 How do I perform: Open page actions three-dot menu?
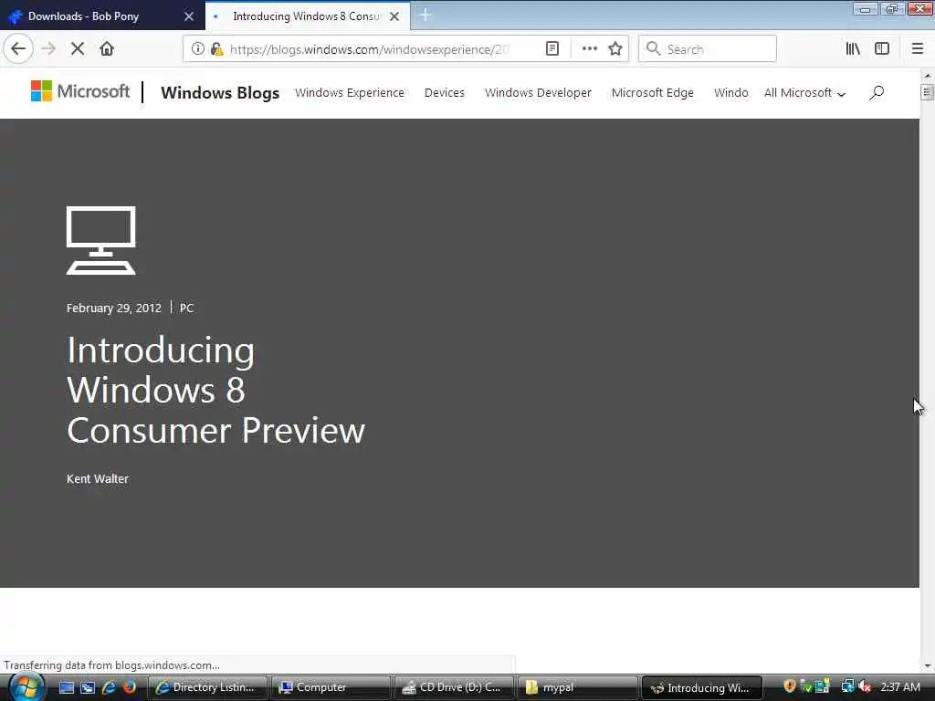coord(589,49)
